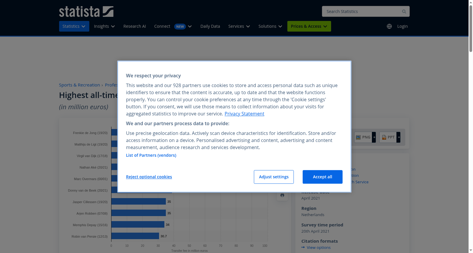Open Research AI page
This screenshot has height=253, width=473.
[135, 26]
